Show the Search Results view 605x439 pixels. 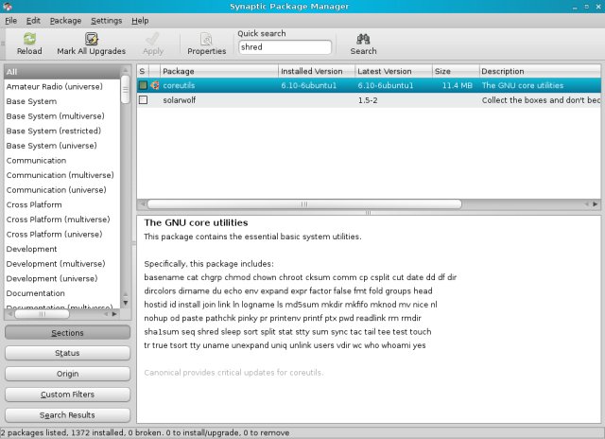[67, 415]
